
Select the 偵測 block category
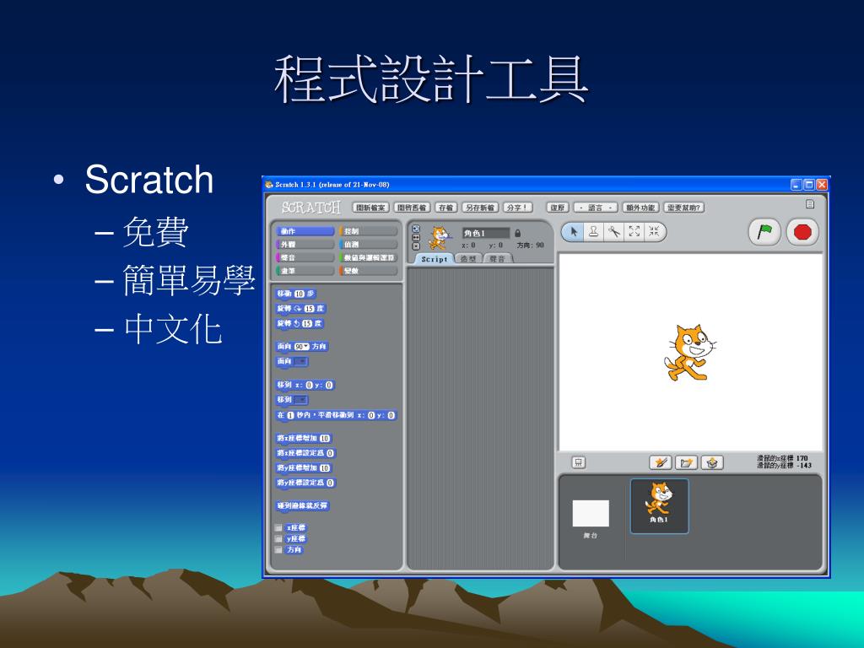(368, 245)
